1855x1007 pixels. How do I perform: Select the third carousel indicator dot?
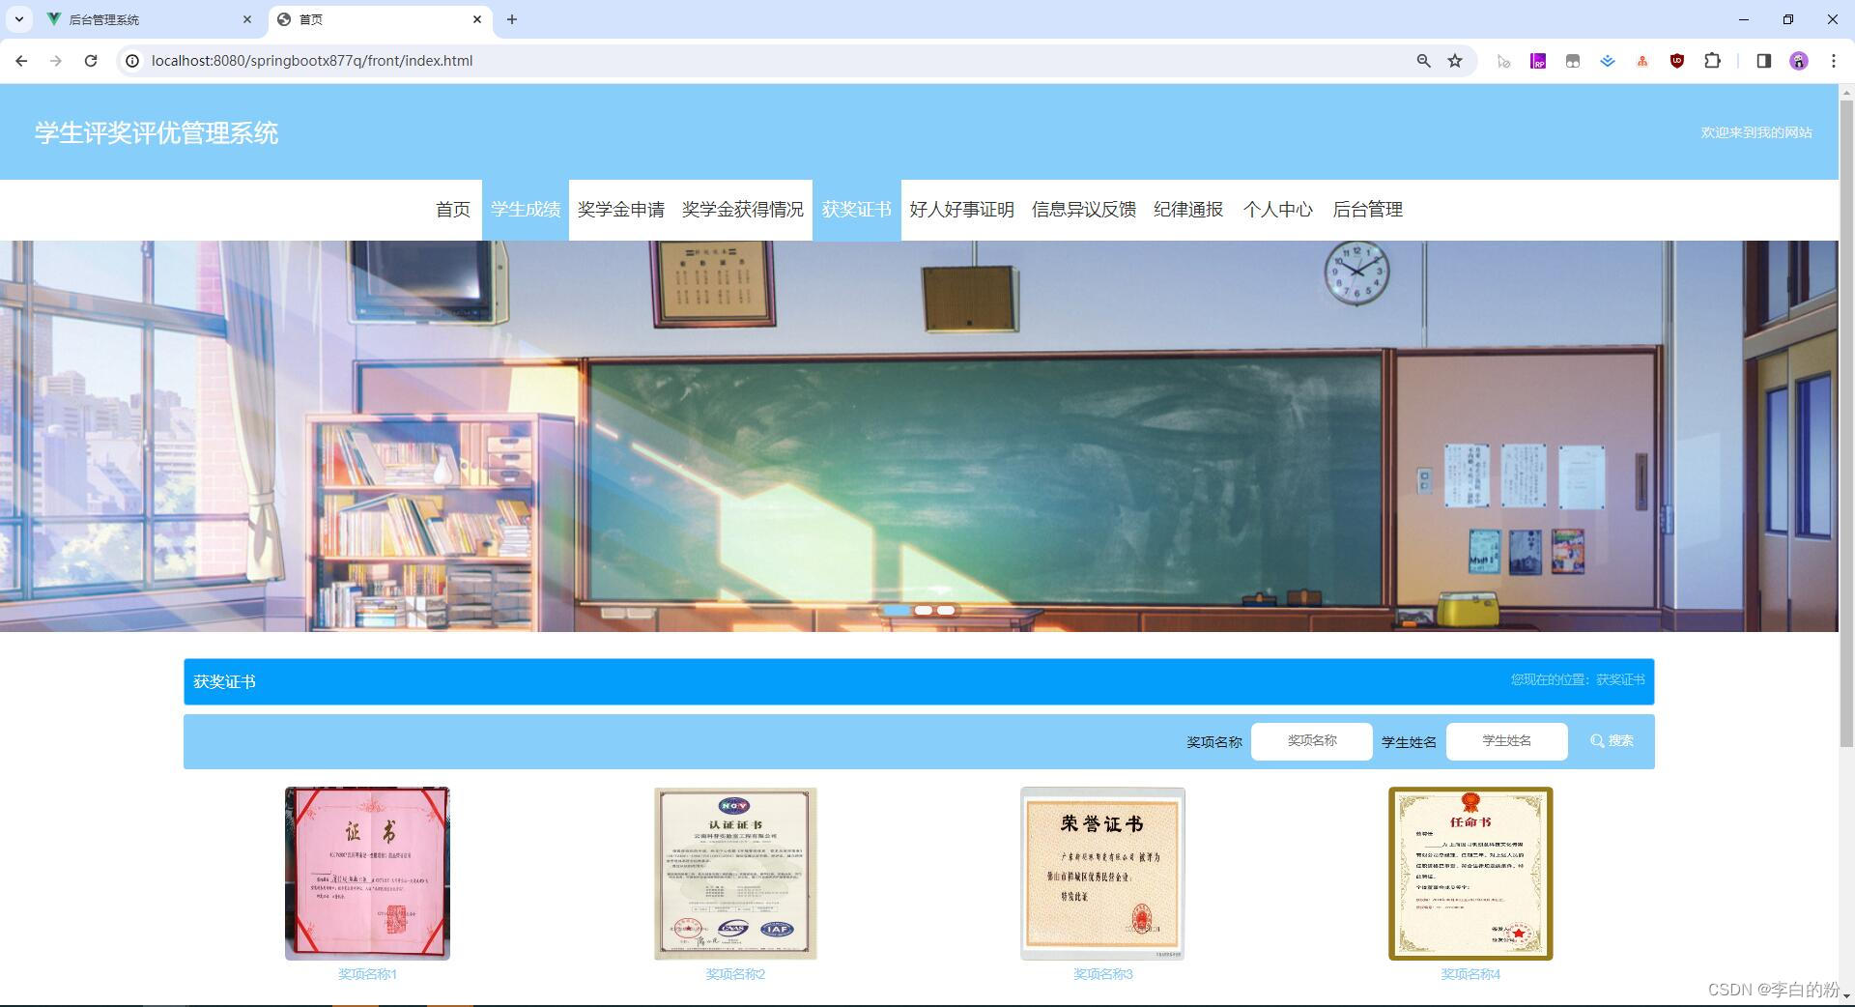point(946,610)
